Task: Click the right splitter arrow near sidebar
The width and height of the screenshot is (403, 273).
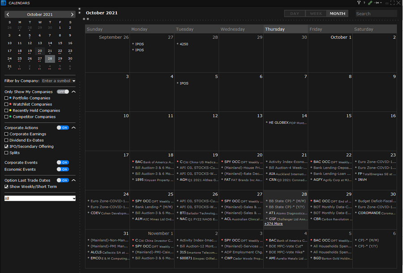Action: coord(79,13)
